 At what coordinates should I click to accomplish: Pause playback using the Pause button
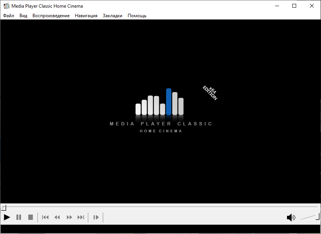click(x=19, y=217)
